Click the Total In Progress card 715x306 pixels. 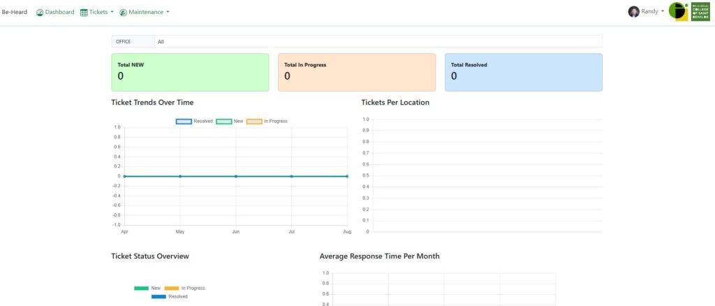[x=356, y=72]
